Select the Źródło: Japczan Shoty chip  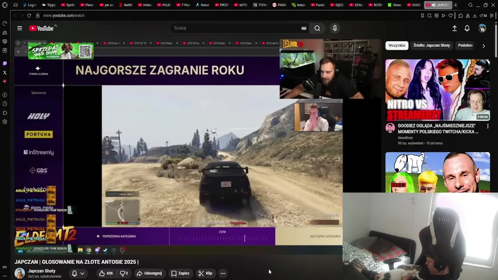click(431, 45)
